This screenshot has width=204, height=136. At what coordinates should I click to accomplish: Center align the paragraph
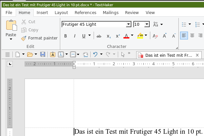(192, 36)
